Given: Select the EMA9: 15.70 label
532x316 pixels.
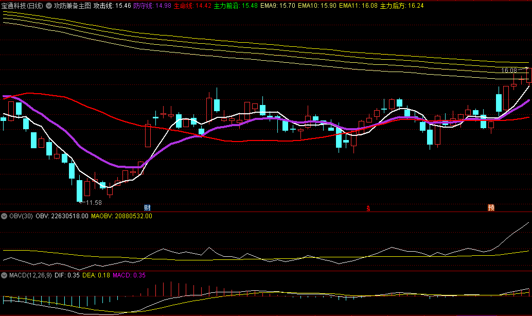Looking at the screenshot, I should tap(277, 6).
